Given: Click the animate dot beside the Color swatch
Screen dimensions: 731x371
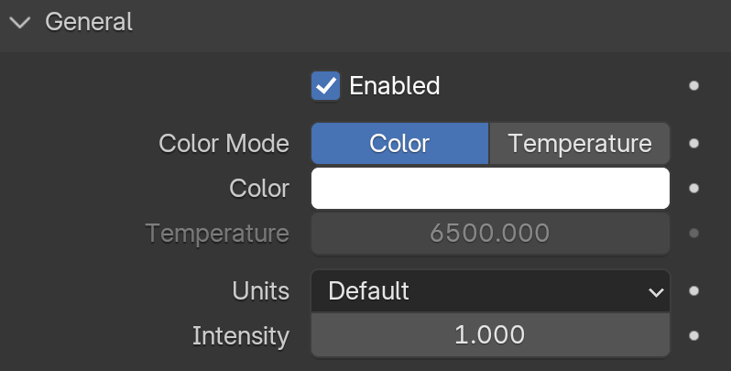Looking at the screenshot, I should tap(693, 189).
